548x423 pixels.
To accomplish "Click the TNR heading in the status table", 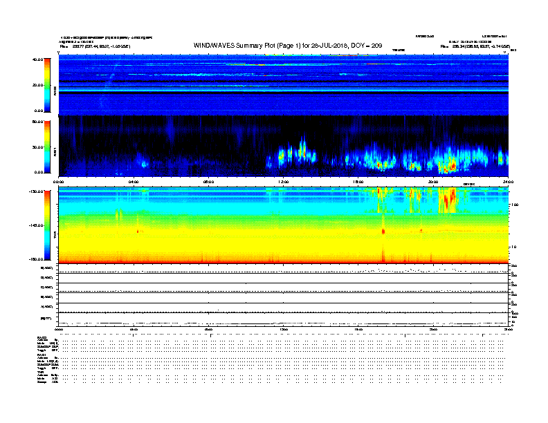I will (x=40, y=372).
